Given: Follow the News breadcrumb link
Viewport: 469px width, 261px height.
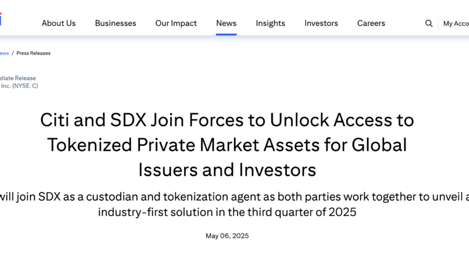Looking at the screenshot, I should click(4, 53).
